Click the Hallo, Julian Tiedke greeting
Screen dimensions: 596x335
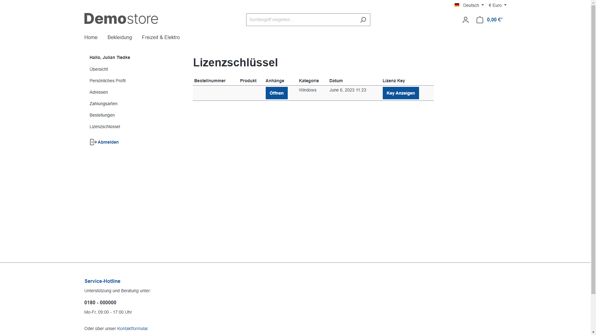coord(110,57)
